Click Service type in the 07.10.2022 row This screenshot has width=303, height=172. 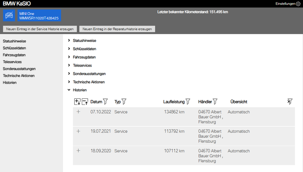(x=121, y=112)
